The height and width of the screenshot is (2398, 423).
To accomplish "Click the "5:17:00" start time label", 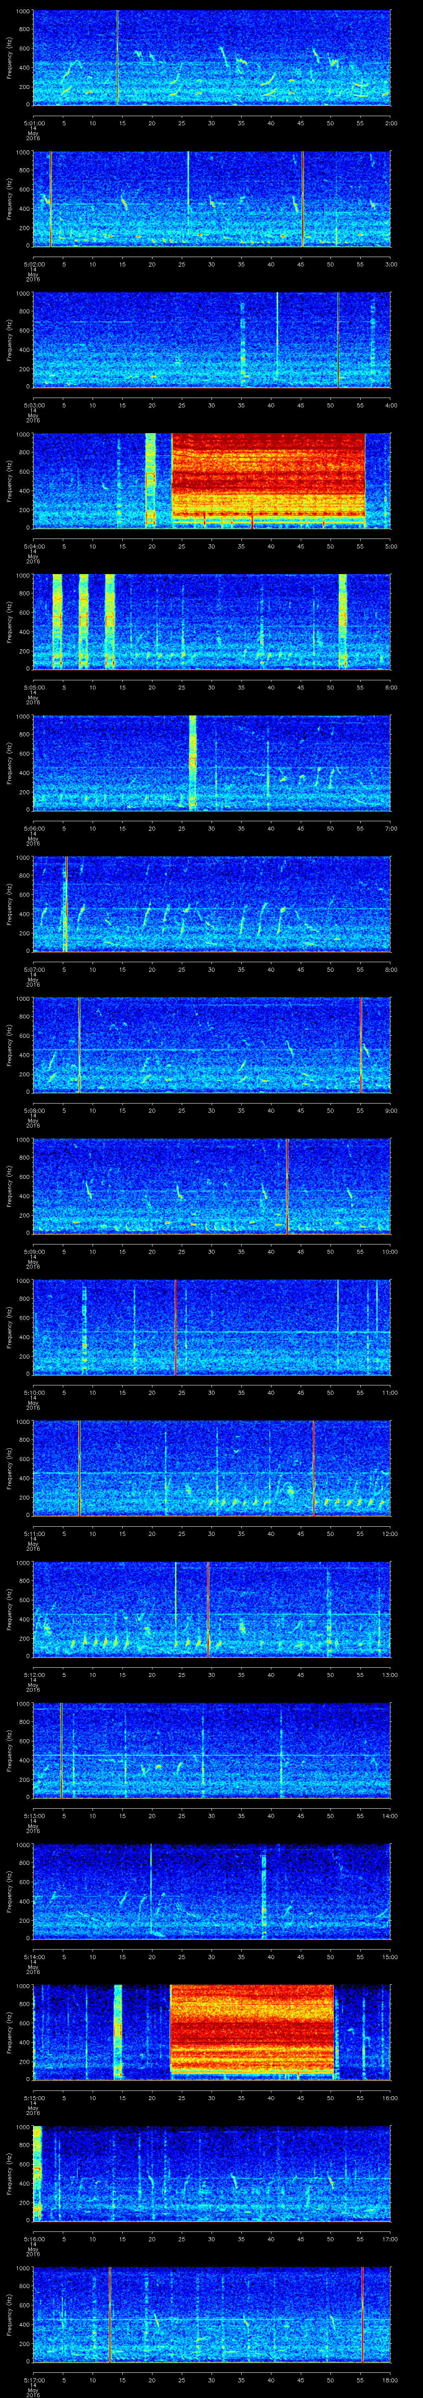I will [x=33, y=2380].
